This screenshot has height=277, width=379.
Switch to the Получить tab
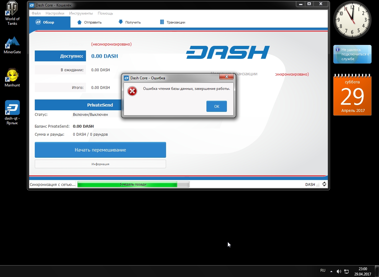click(x=130, y=22)
